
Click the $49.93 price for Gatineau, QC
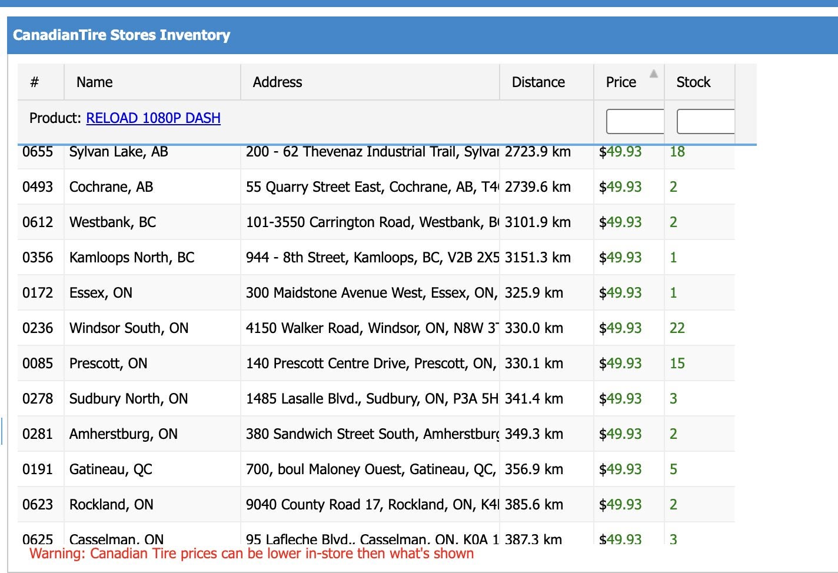(620, 469)
